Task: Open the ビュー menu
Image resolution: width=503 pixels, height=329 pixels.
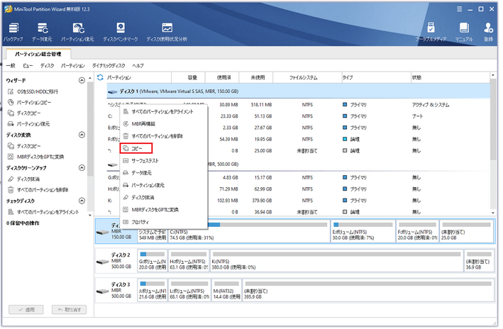Action: click(28, 66)
